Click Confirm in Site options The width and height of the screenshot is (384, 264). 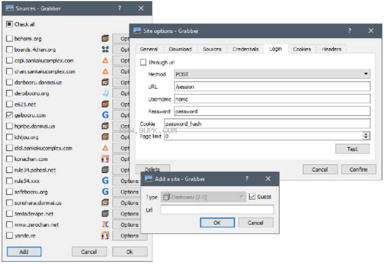359,169
